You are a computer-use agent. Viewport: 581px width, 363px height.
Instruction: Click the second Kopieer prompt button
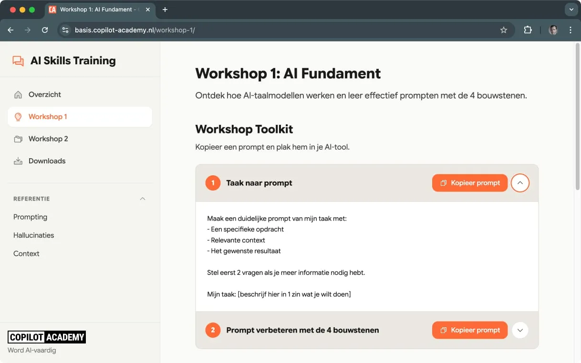click(470, 330)
